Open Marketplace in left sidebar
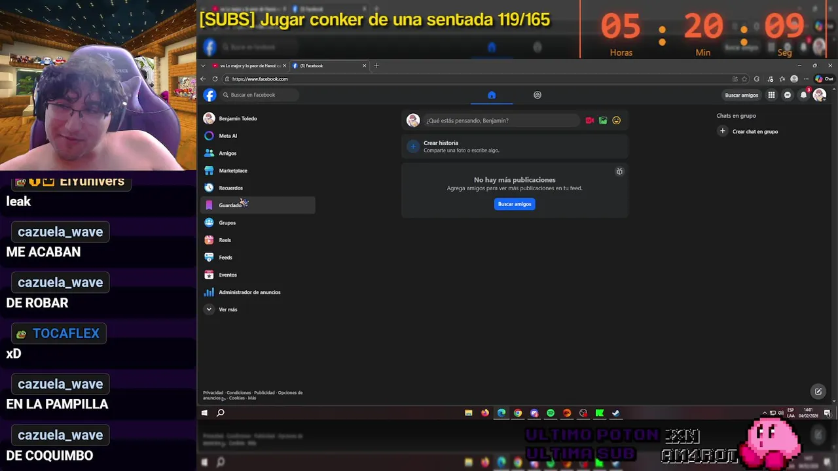The width and height of the screenshot is (838, 471). click(x=259, y=171)
